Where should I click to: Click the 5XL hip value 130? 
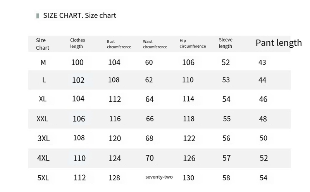pos(188,178)
